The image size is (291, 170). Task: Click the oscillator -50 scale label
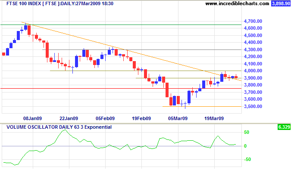pyautogui.click(x=247, y=159)
